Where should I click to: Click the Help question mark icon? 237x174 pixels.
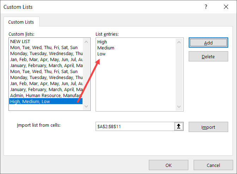pos(206,7)
